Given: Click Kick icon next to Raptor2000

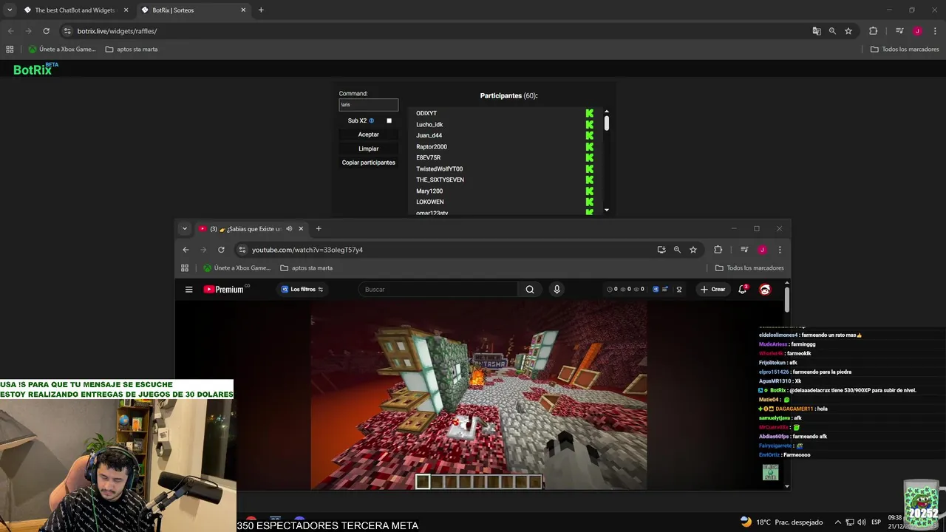Looking at the screenshot, I should point(589,146).
